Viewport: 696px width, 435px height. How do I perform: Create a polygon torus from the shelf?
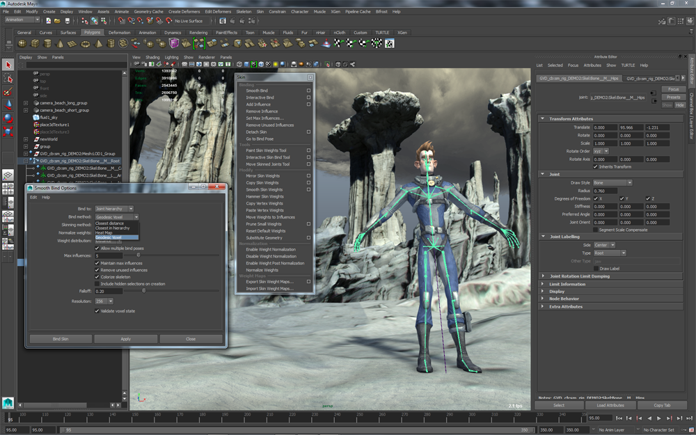point(85,43)
